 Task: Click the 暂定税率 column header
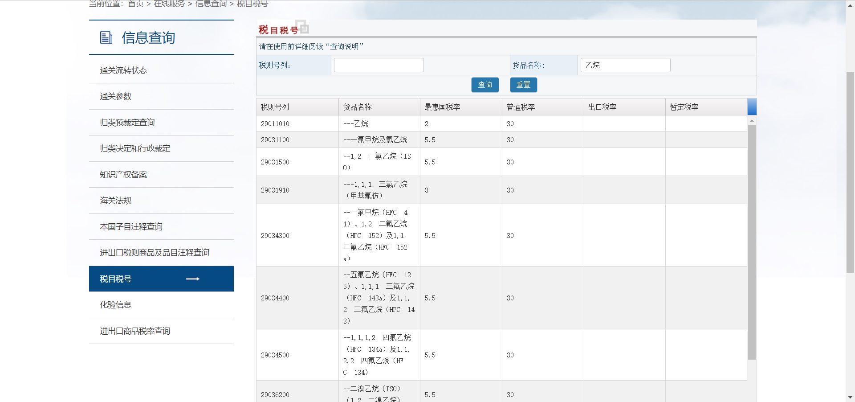706,107
